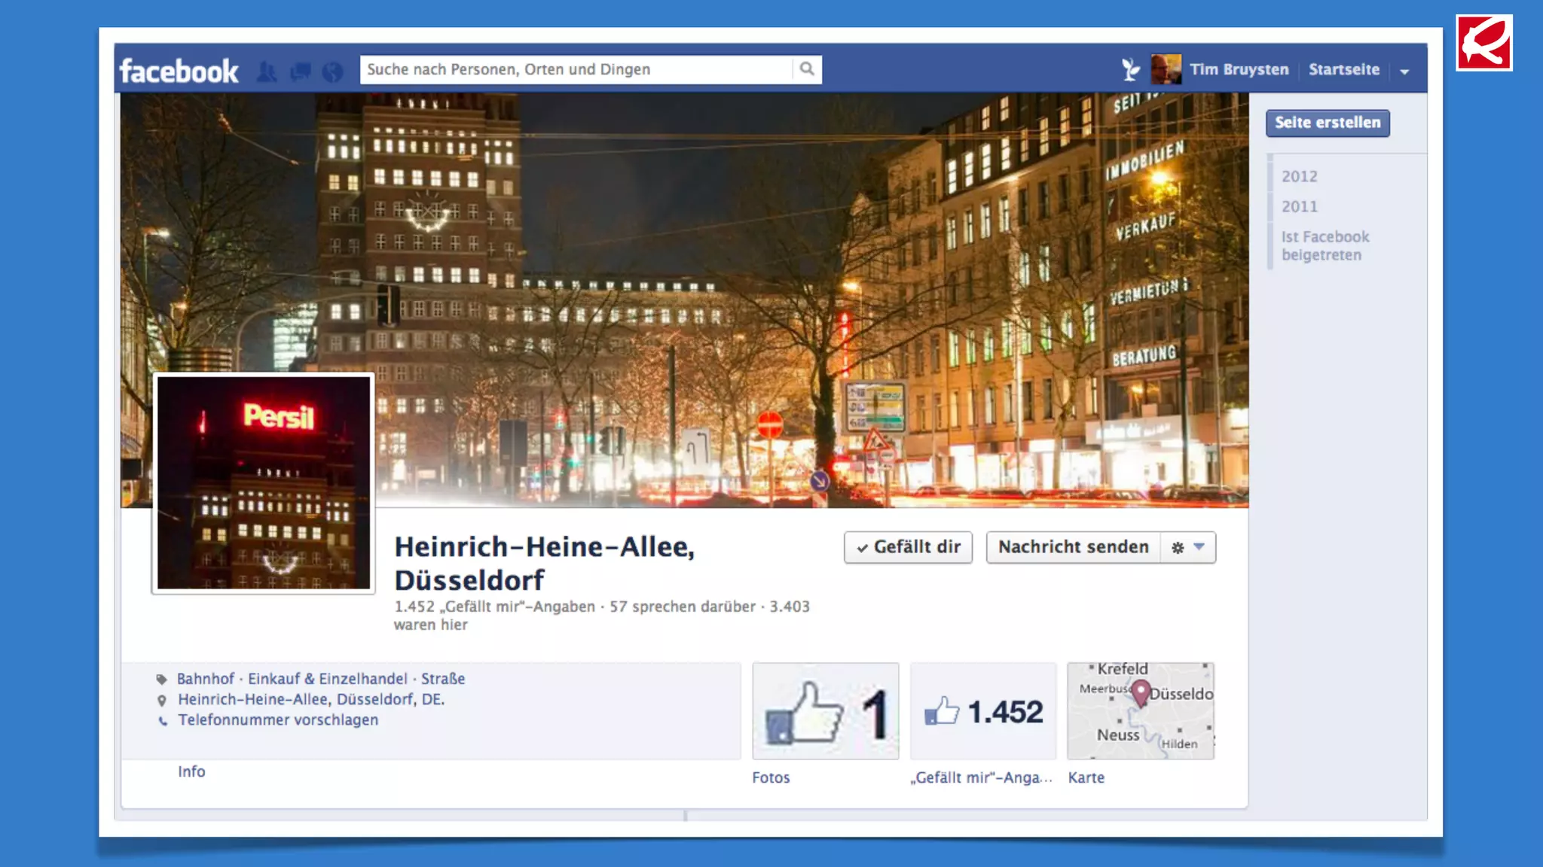This screenshot has width=1543, height=867.
Task: Click 'Nachricht senden' button
Action: point(1073,547)
